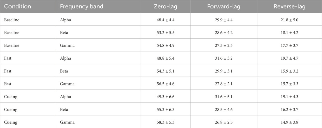The image size is (322, 128).
Task: Select the 28.6 ± 4.2 forward-lag cell
Action: click(224, 32)
